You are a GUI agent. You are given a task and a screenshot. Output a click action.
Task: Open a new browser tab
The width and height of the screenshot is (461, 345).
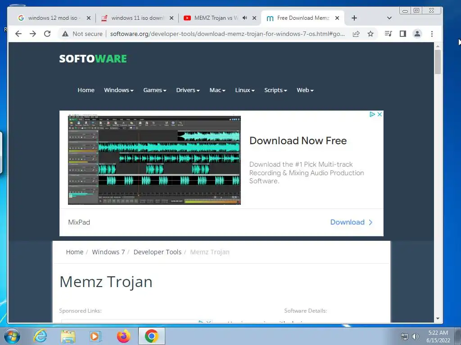[354, 18]
